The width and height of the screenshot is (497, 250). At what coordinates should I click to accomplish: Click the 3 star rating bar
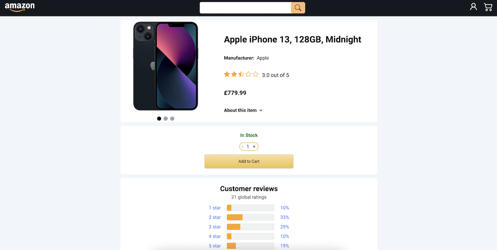pyautogui.click(x=250, y=227)
